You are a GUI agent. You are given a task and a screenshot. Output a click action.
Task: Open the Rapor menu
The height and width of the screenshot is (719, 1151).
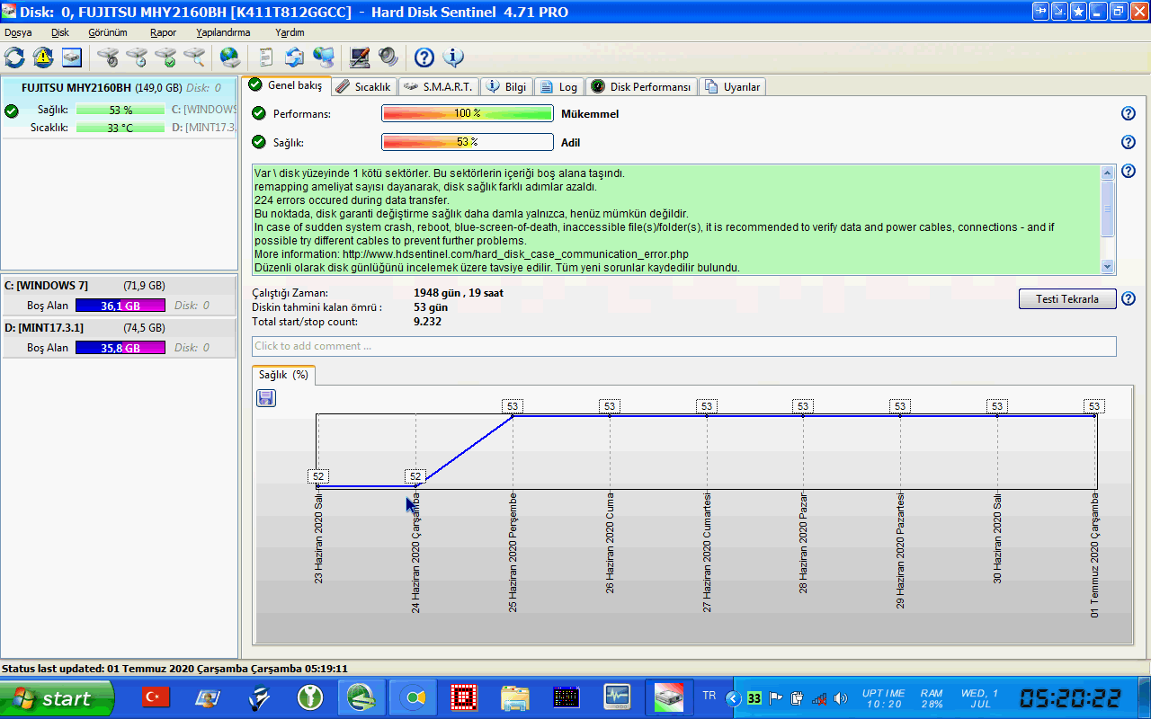163,32
